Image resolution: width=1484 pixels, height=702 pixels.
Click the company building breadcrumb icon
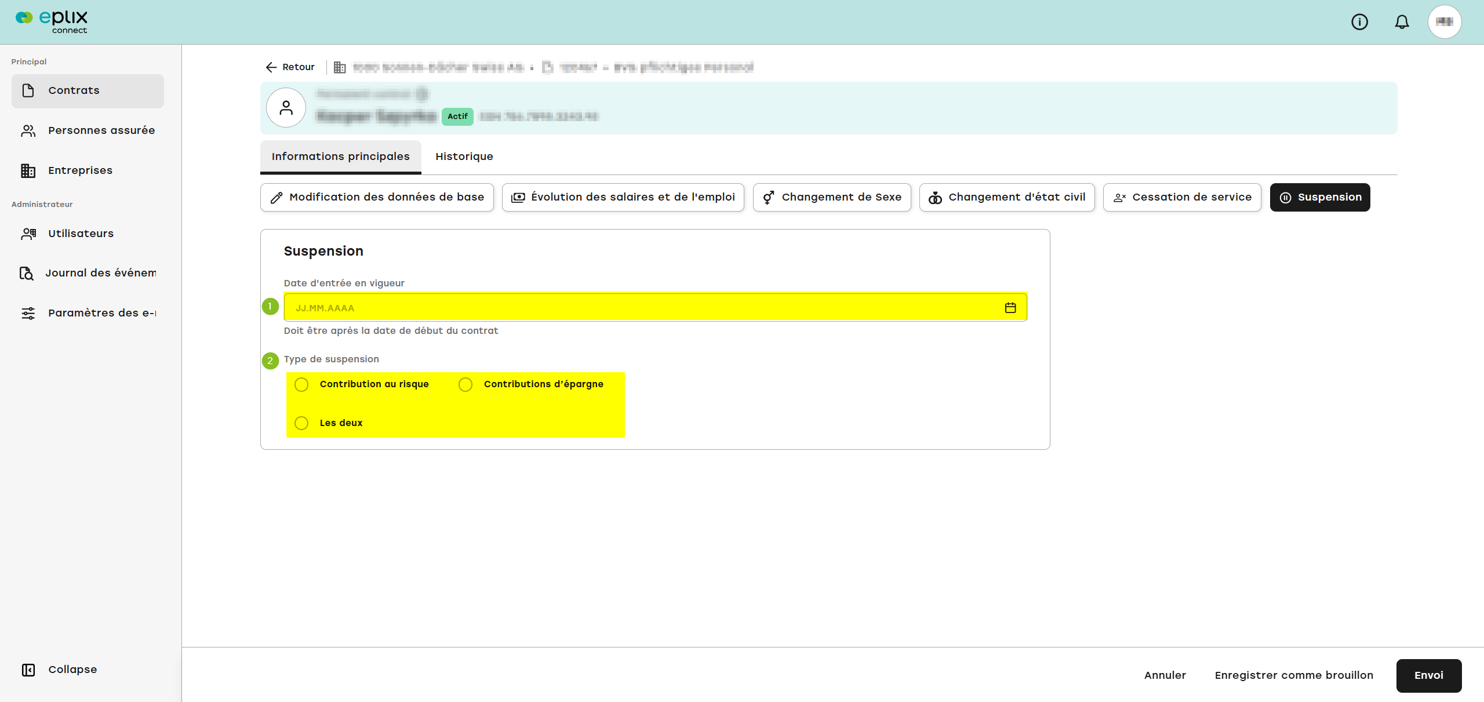tap(340, 67)
